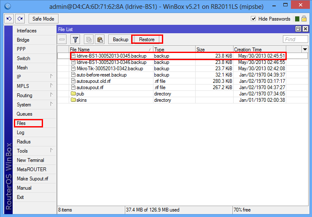Open the column selection dropdown arrow
Screen dimensions: 312x217
point(305,49)
